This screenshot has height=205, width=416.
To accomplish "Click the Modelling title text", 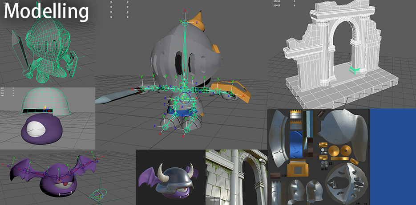I will point(46,11).
